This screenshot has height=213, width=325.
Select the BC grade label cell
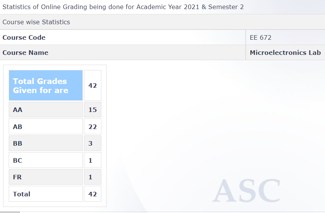coord(46,160)
